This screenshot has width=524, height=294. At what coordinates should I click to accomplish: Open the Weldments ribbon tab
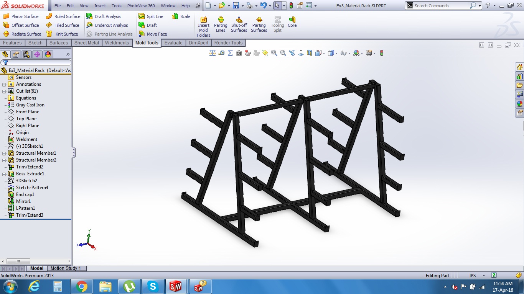117,43
